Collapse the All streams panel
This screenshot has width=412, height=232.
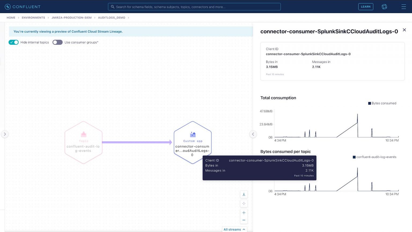tap(234, 229)
